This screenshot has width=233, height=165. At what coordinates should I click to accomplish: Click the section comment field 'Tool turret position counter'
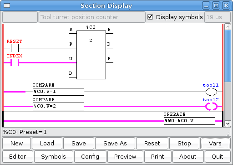click(92, 17)
